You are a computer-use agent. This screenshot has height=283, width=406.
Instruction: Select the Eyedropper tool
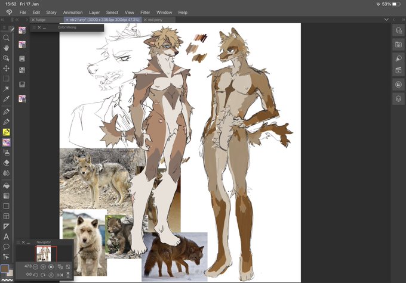coord(6,99)
